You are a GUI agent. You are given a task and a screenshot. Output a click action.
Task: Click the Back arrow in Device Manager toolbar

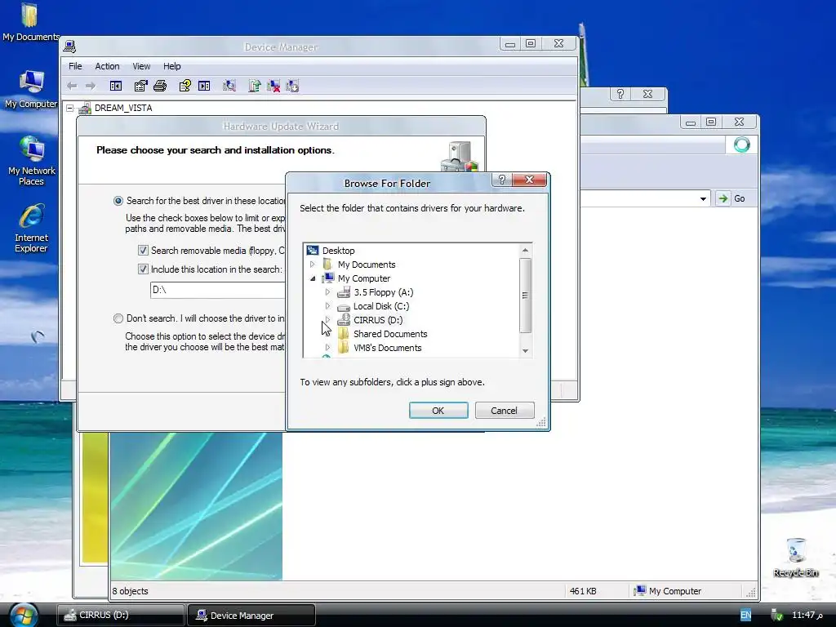[x=72, y=86]
